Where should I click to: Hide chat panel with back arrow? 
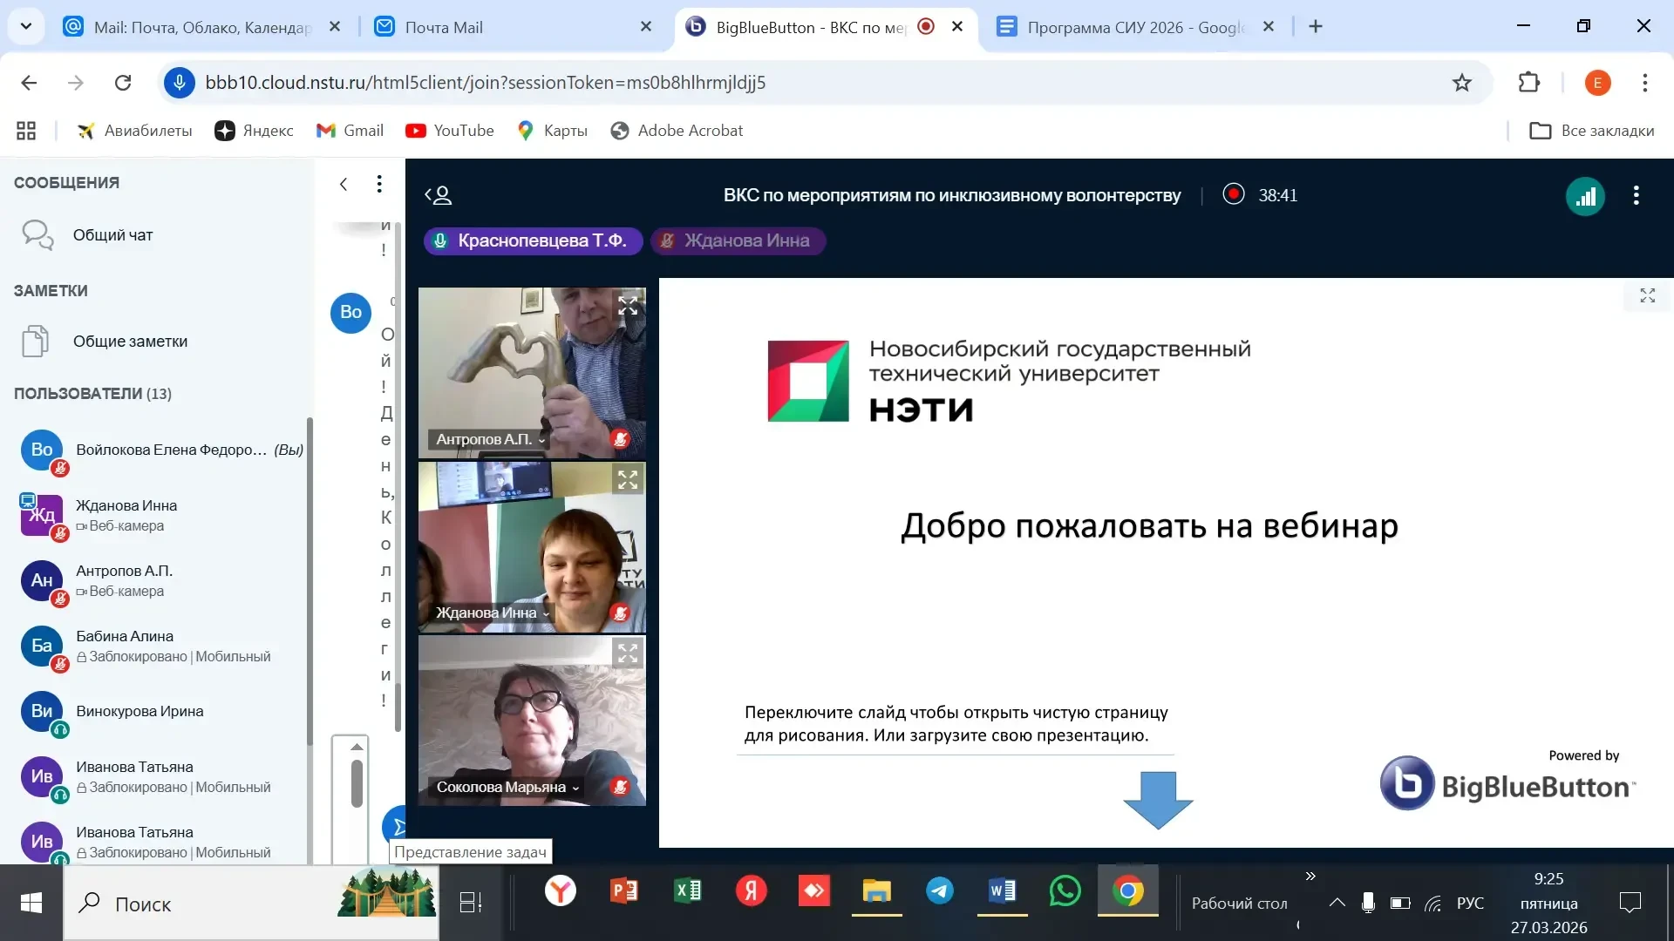pyautogui.click(x=344, y=184)
